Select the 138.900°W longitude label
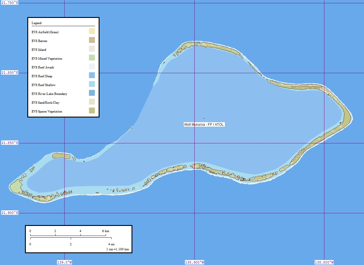The width and height of the screenshot is (364, 265). (194, 262)
